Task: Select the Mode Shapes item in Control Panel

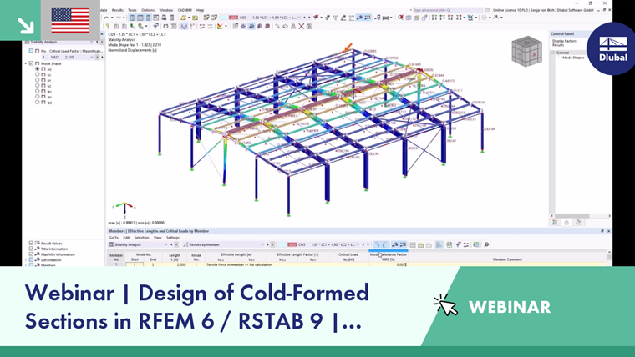Action: (x=573, y=58)
